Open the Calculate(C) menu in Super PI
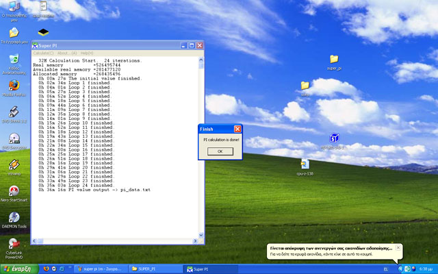438x274 pixels. [43, 53]
